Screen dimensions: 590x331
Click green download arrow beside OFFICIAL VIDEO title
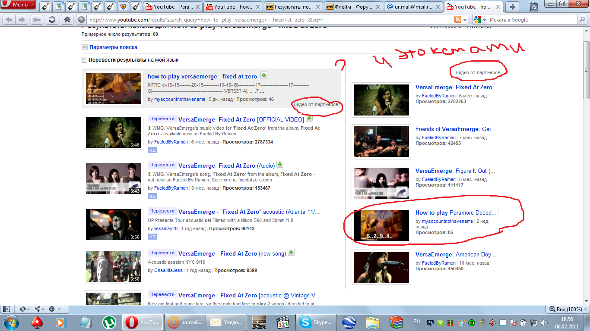pos(309,118)
